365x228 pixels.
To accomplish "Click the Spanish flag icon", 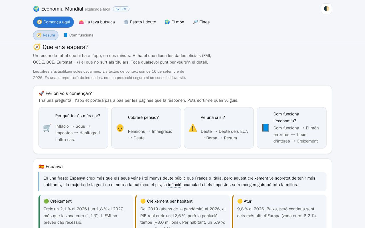I will [41, 166].
